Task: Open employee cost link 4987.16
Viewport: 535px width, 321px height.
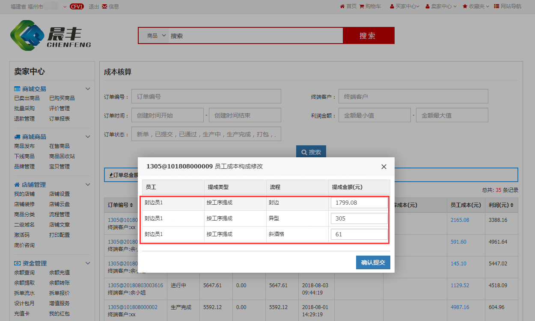Action: 460,307
